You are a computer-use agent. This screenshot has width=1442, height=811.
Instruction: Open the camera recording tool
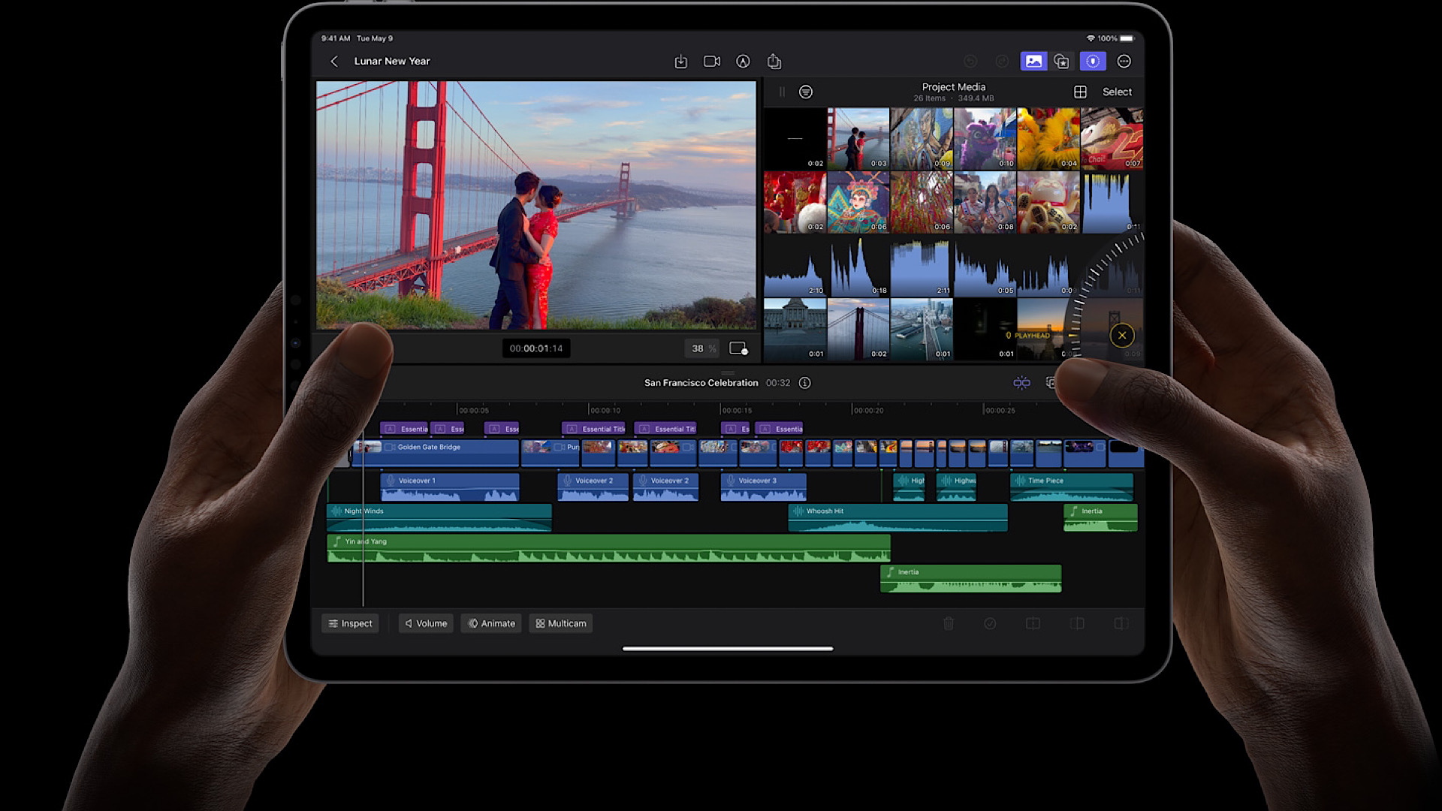click(x=711, y=61)
